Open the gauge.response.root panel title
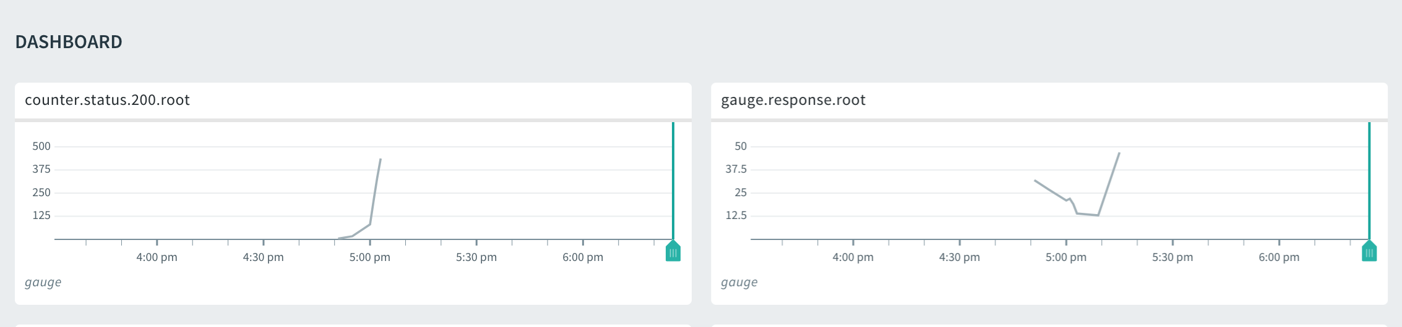This screenshot has height=327, width=1402. click(793, 100)
